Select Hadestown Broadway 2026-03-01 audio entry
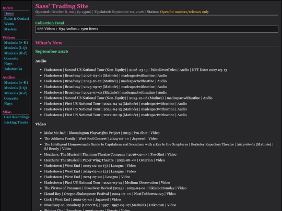 tap(105, 76)
